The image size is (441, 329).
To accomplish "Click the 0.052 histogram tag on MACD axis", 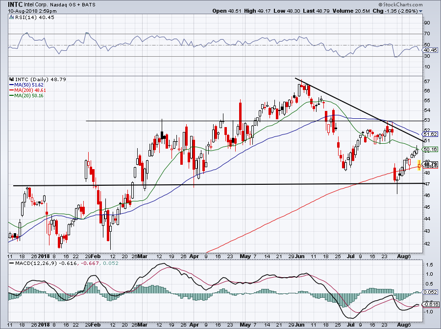I will point(430,292).
